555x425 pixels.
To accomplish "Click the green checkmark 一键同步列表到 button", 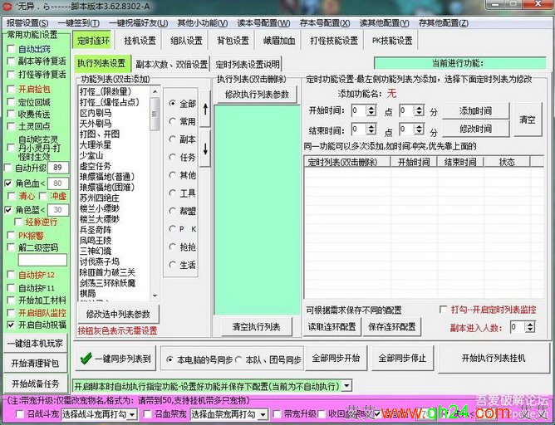I will click(114, 359).
